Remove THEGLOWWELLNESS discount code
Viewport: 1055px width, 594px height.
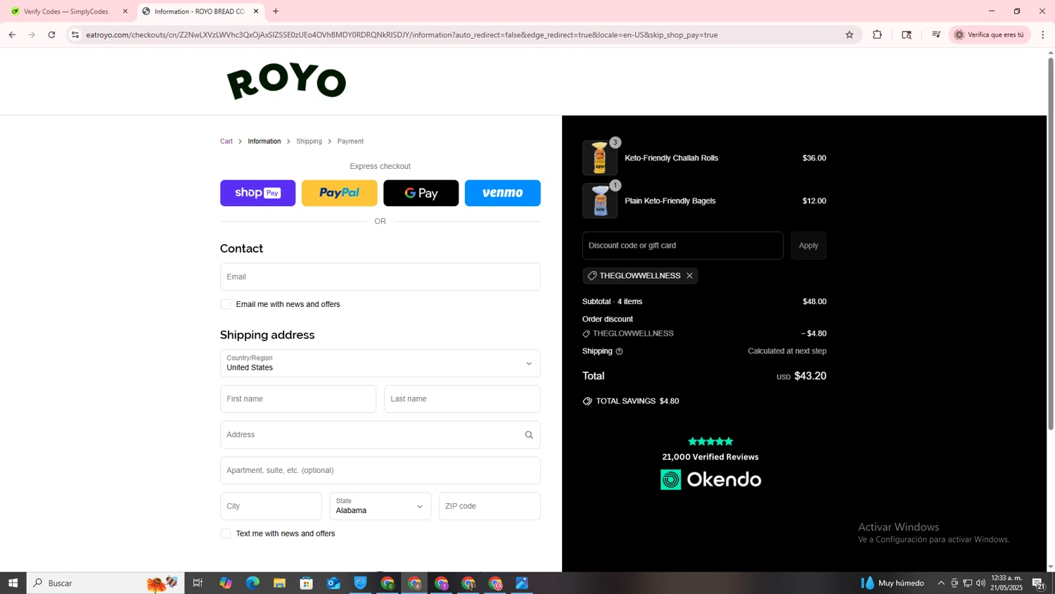(689, 276)
